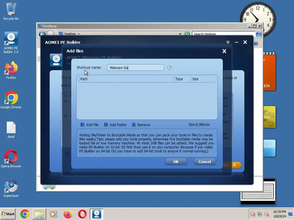294x220 pixels.
Task: Sort by the Size column header
Action: 203,79
